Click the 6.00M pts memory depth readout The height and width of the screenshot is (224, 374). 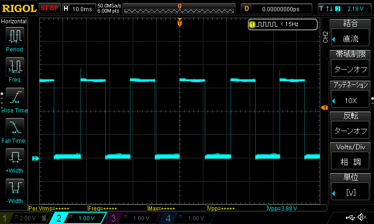click(108, 11)
